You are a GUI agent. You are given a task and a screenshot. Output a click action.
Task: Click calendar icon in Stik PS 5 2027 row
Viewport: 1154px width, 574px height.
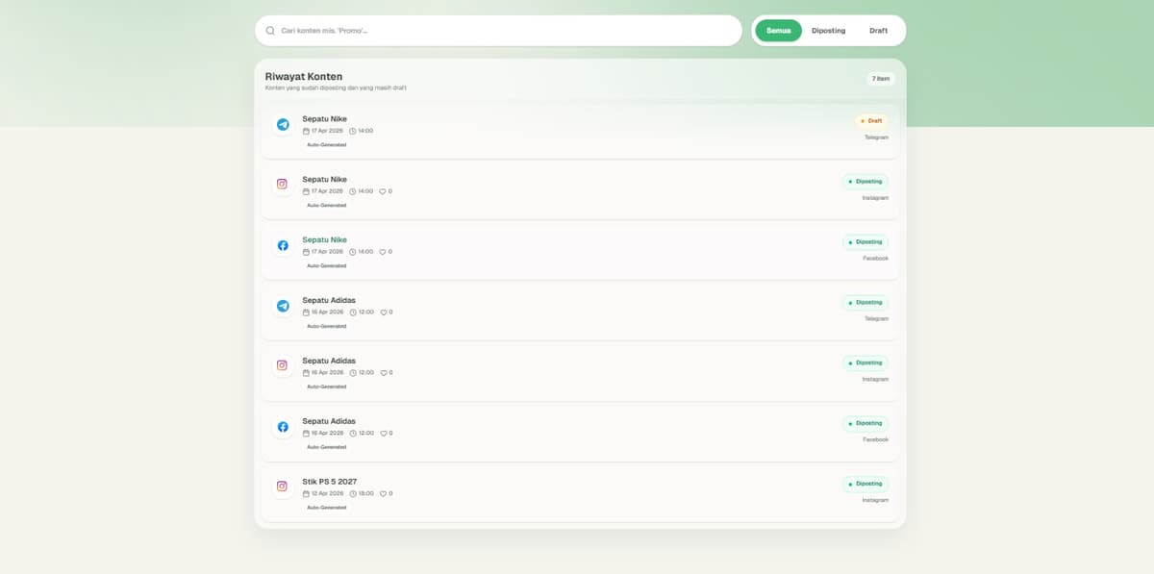[x=306, y=494]
